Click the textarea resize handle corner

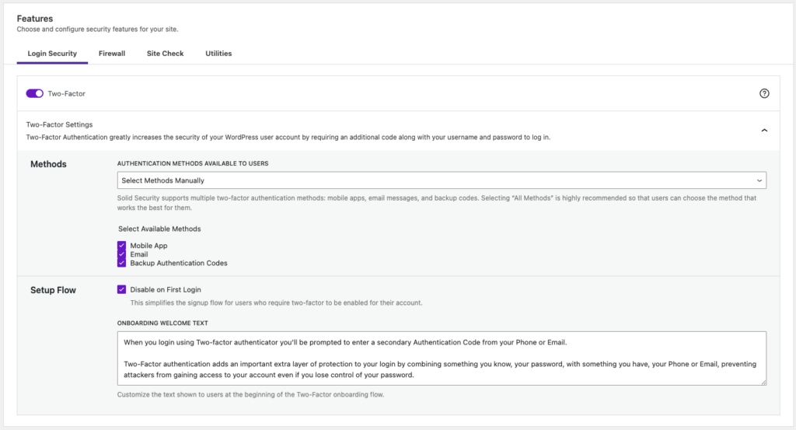[763, 382]
